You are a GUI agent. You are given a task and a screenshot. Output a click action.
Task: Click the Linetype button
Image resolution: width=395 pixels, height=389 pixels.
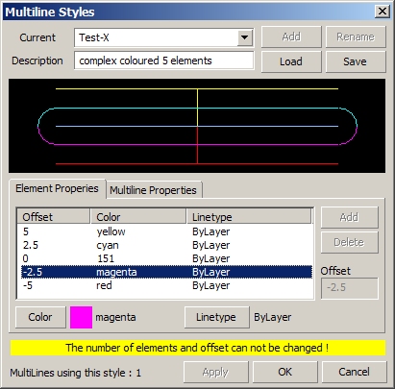coord(216,317)
